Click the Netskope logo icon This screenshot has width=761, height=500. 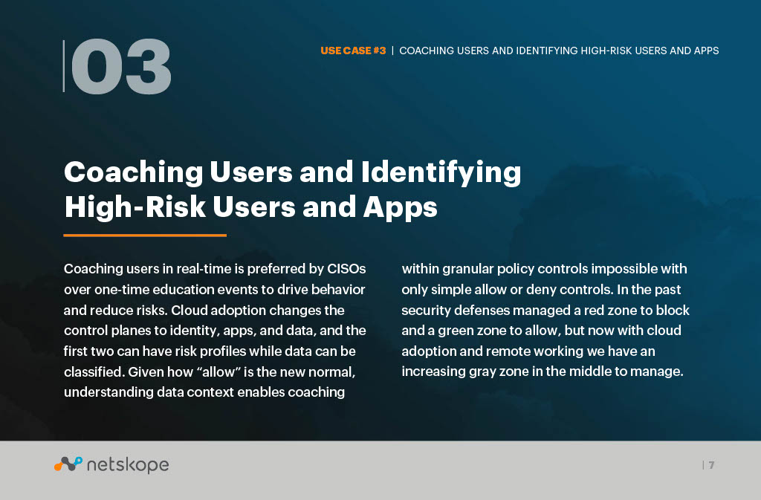tap(68, 464)
